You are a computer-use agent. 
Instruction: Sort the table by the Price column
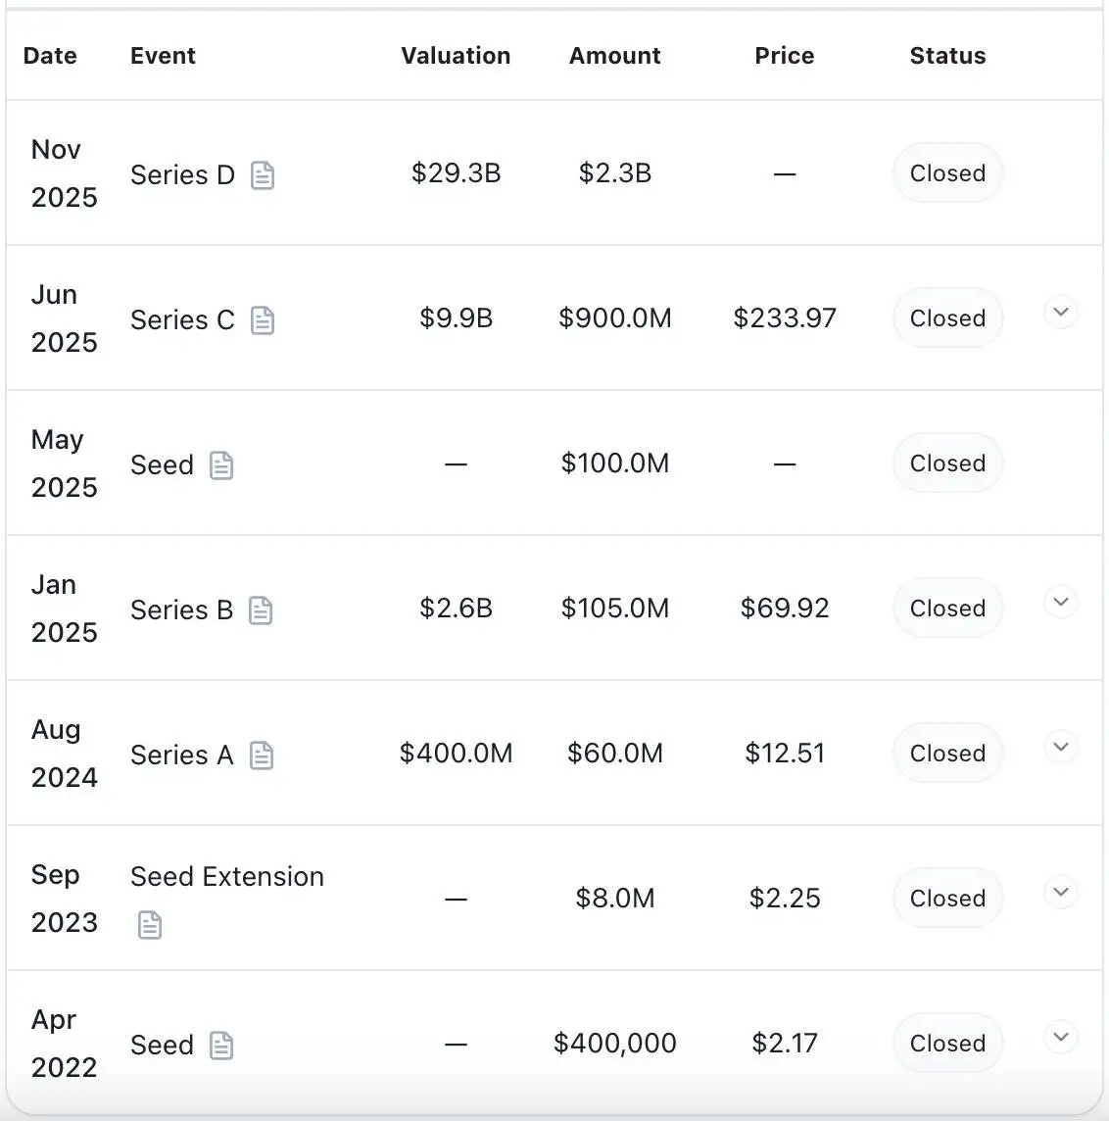tap(784, 56)
